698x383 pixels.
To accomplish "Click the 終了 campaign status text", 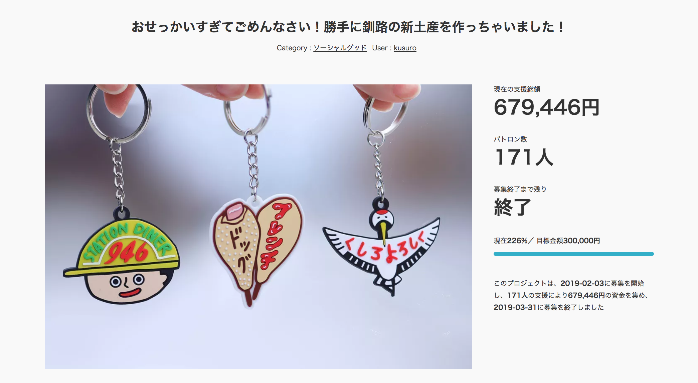I will click(x=512, y=207).
